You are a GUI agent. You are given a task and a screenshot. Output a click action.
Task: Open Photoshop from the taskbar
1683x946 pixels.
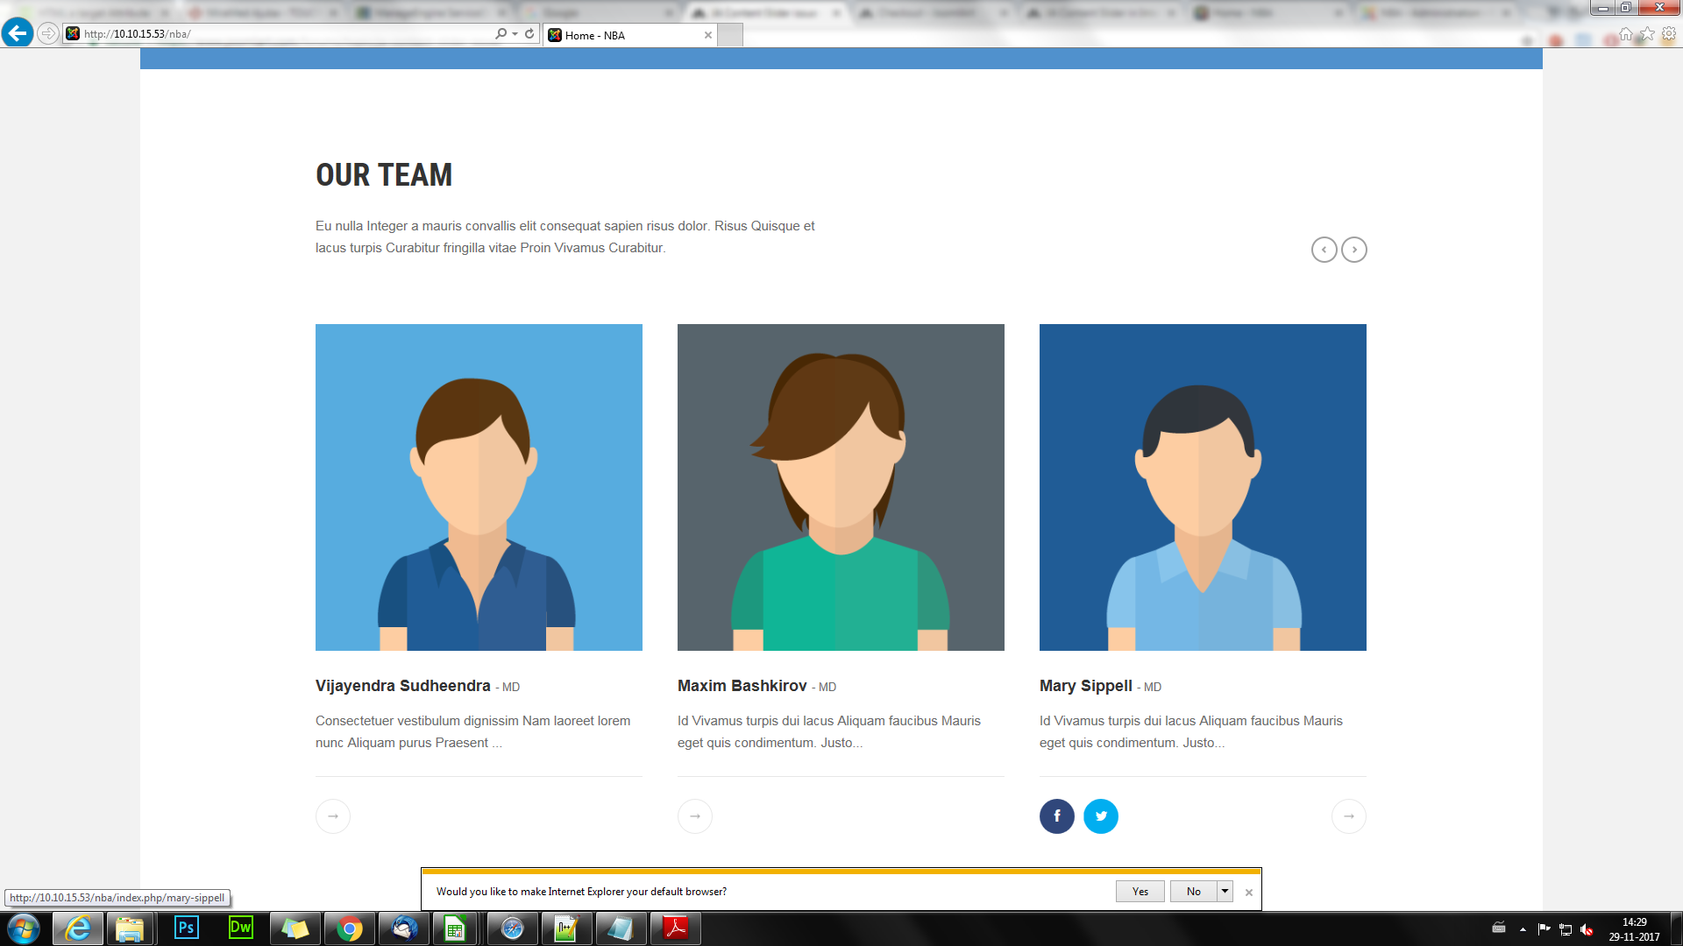tap(187, 928)
